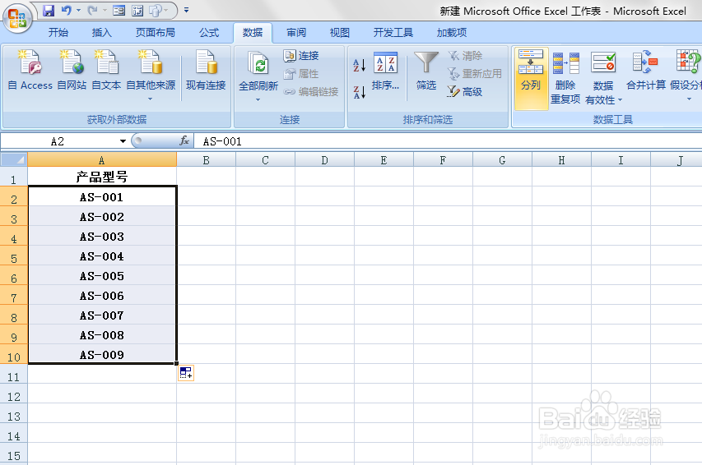702x465 pixels.
Task: Select cell containing AS-003
Action: (x=102, y=236)
